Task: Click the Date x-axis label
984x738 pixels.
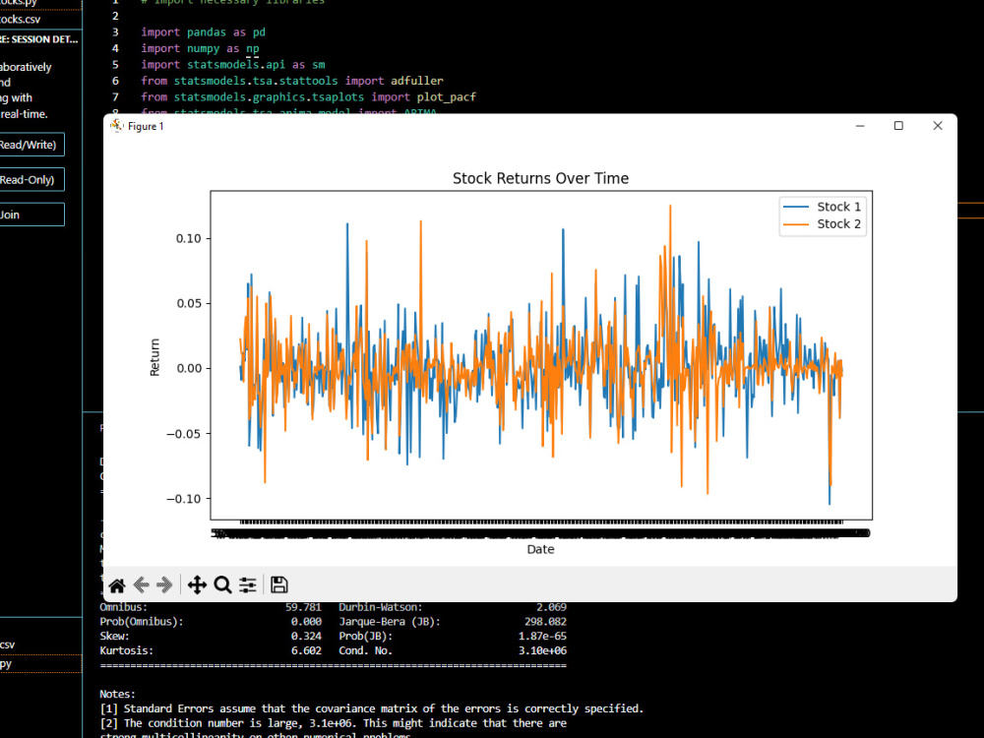Action: click(x=541, y=549)
